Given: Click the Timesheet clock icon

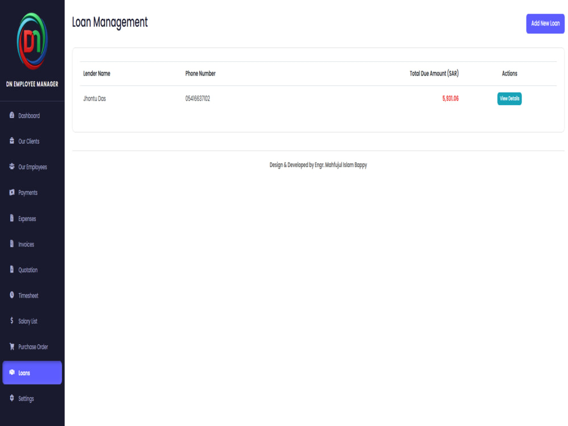Looking at the screenshot, I should coord(11,295).
